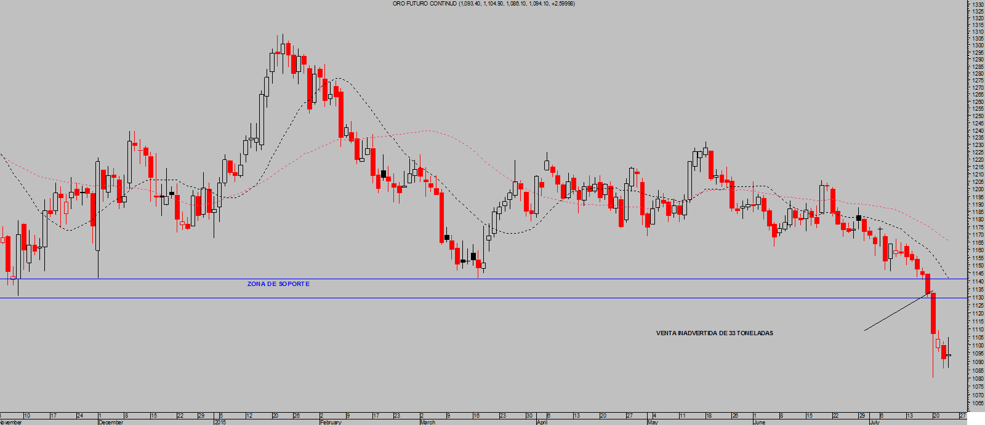Click the 1300 price level on right axis
Viewport: 985px width, 425px height.
pos(978,46)
